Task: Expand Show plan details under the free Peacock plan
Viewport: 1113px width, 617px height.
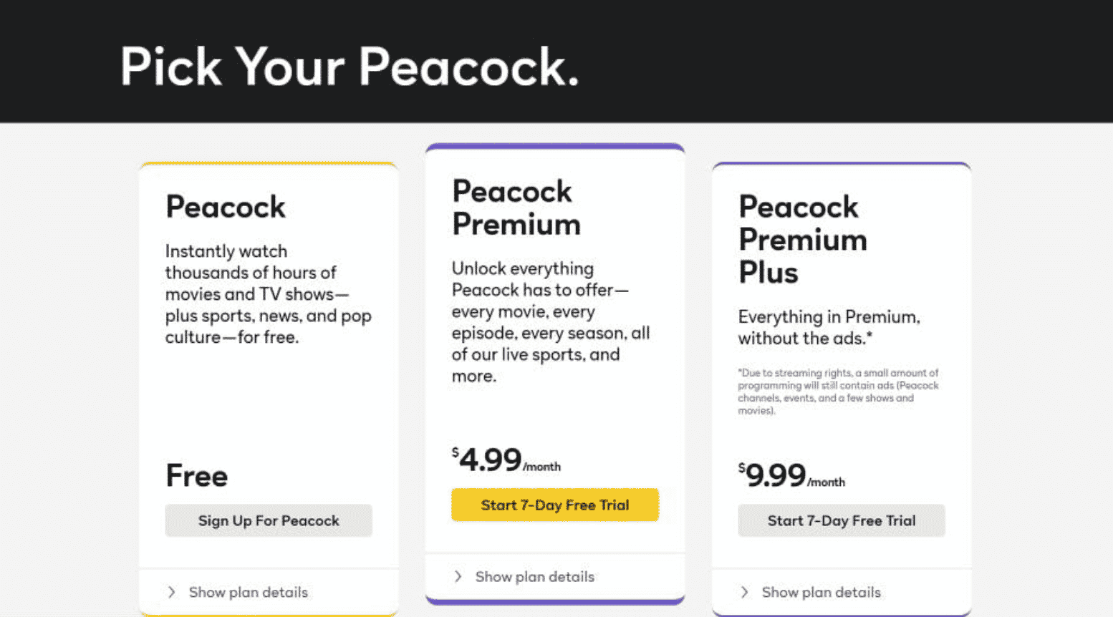Action: (248, 592)
